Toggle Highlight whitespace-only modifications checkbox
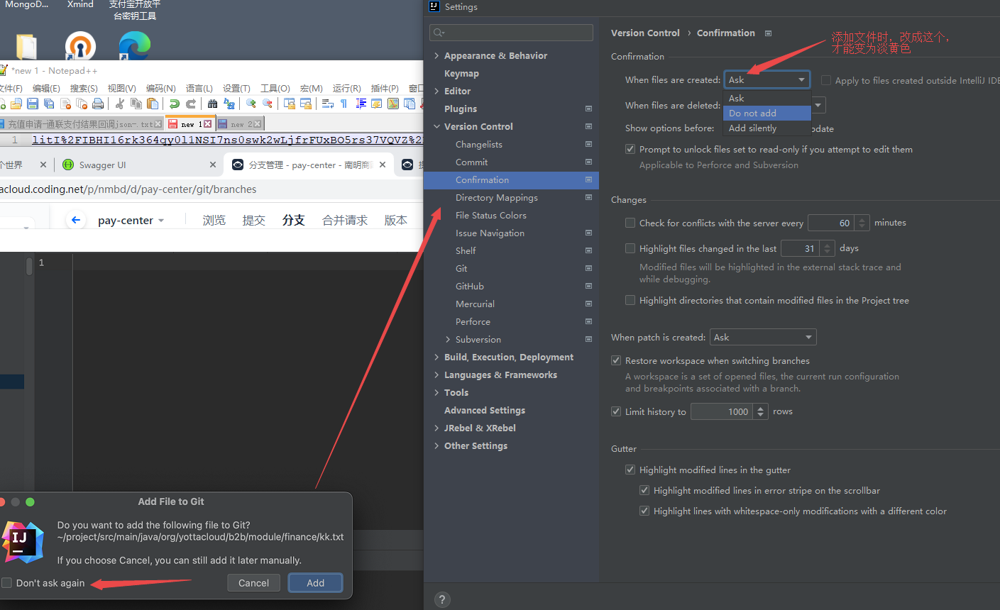Image resolution: width=1000 pixels, height=610 pixels. click(x=644, y=511)
